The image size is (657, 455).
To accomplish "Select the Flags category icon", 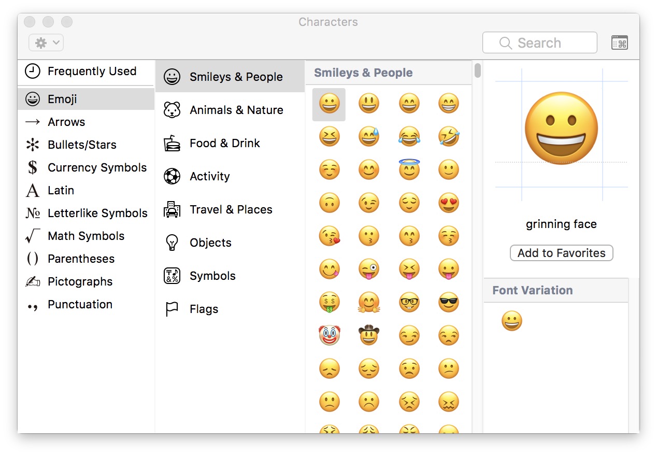I will tap(171, 308).
